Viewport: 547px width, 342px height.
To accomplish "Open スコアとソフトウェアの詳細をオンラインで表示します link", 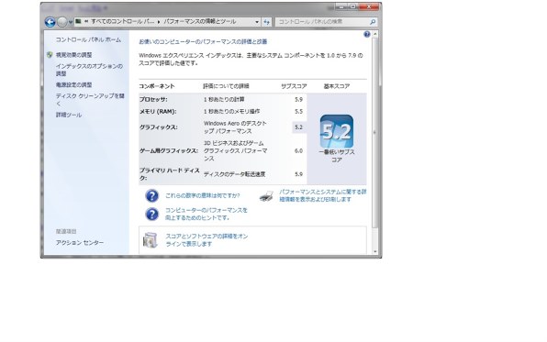I will tap(207, 240).
